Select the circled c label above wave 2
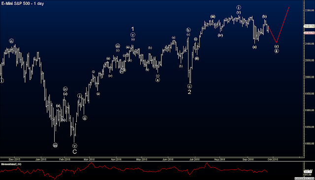 tap(189, 86)
